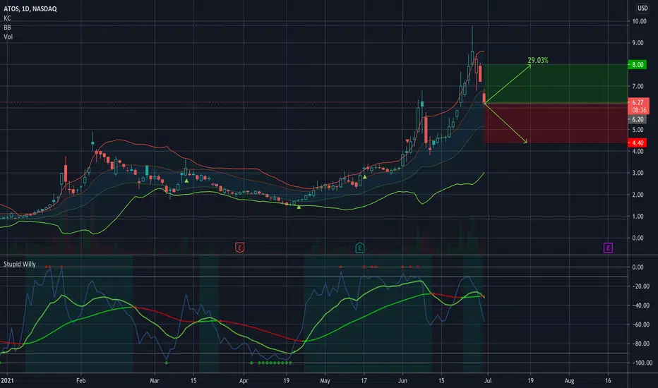Click the Stupid Willy indicator label

click(x=20, y=265)
